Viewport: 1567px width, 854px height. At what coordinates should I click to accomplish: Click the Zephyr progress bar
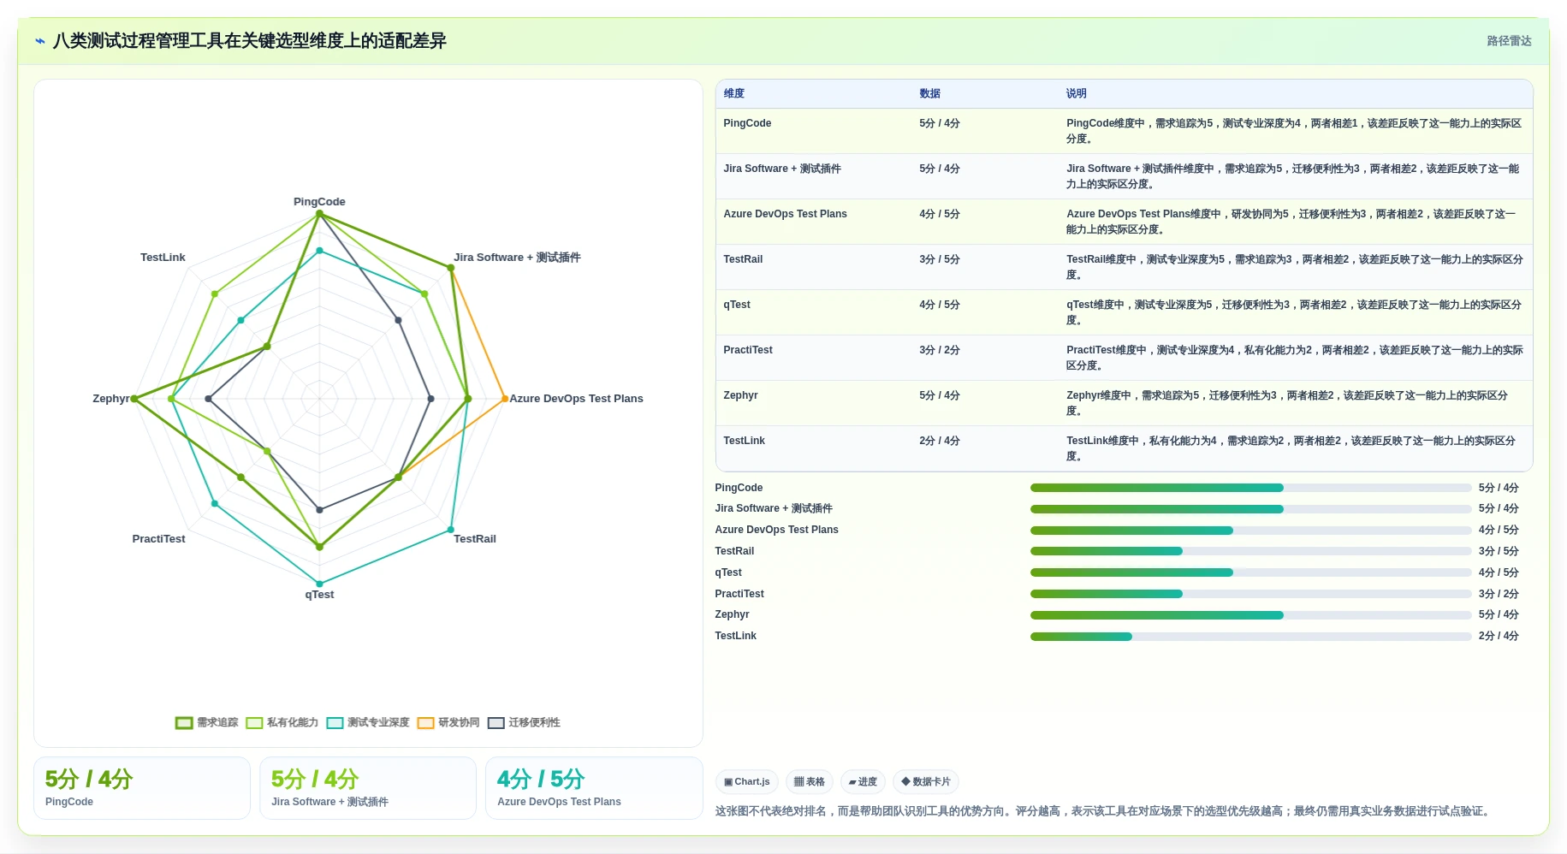[1250, 615]
